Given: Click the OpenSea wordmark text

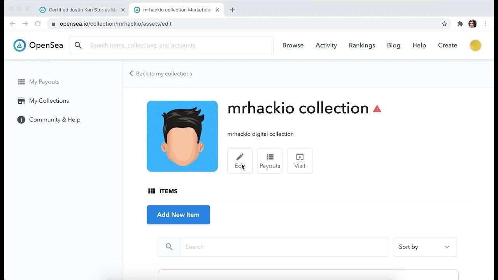Looking at the screenshot, I should (46, 45).
